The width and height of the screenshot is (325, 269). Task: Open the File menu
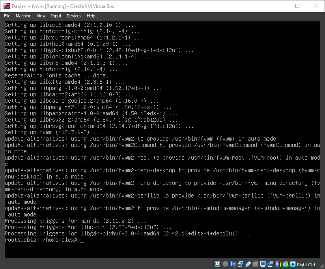point(7,16)
